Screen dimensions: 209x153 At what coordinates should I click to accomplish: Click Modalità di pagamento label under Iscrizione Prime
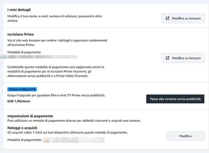24,52
